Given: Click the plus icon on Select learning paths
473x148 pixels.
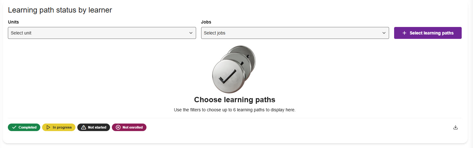Looking at the screenshot, I should coord(404,33).
